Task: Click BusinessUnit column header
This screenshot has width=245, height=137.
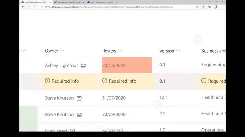Action: [x=214, y=51]
